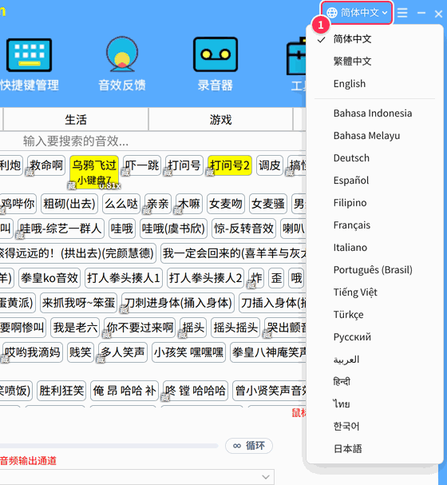Play the 调皮 sound effect
The height and width of the screenshot is (485, 447).
coord(270,165)
